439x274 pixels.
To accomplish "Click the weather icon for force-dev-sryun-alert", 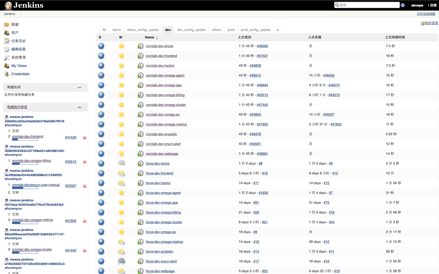I will (x=121, y=261).
